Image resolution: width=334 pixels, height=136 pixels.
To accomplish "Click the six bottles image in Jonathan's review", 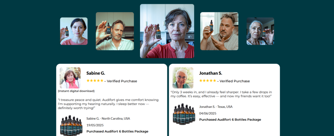I will tap(184, 114).
